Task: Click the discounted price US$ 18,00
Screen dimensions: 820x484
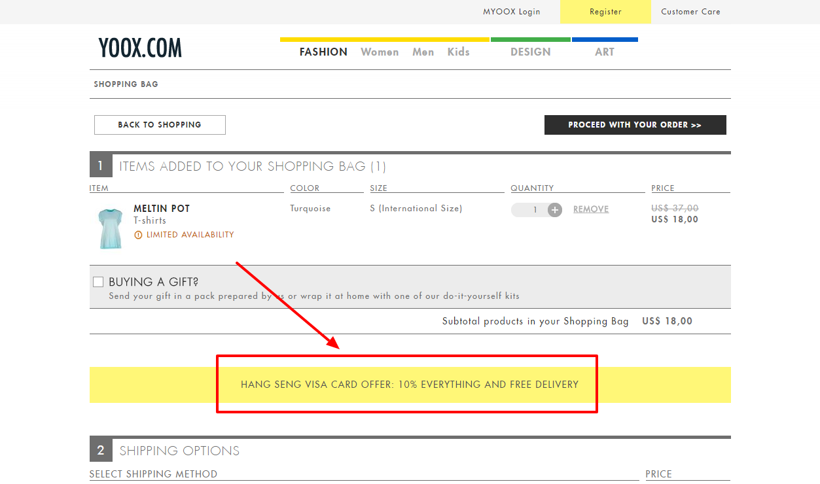Action: coord(675,220)
